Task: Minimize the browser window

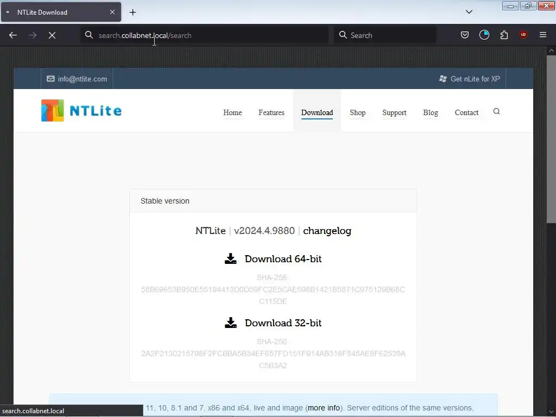Action: tap(510, 6)
